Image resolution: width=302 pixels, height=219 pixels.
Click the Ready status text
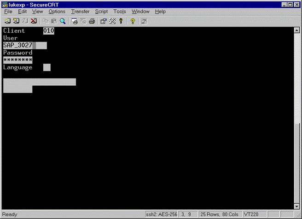pyautogui.click(x=10, y=214)
